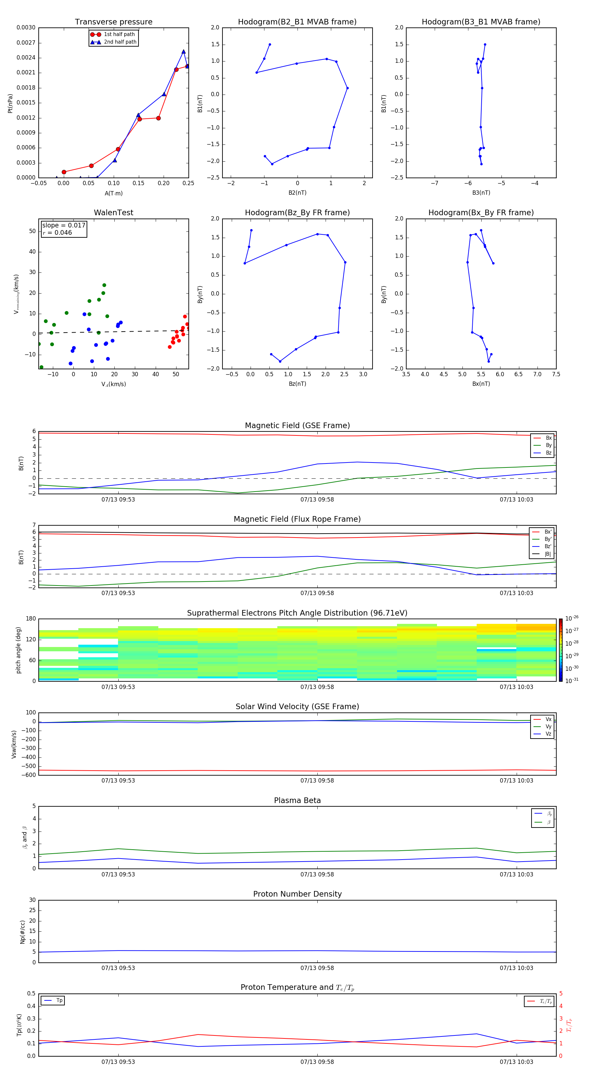Image resolution: width=595 pixels, height=1091 pixels.
Task: Select the βp entry in Plasma Beta legend
Action: tap(543, 814)
